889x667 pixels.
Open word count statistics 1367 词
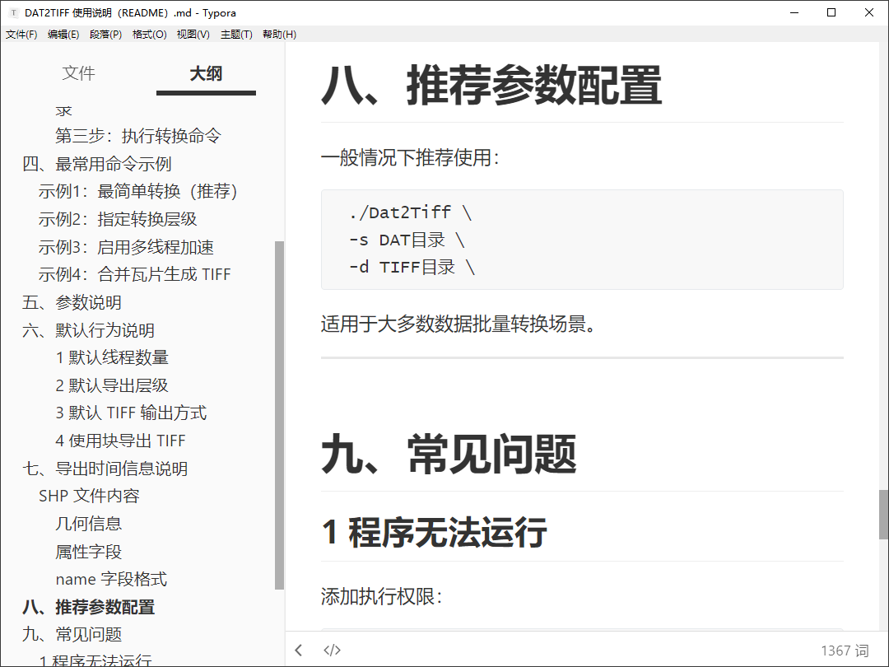(845, 650)
